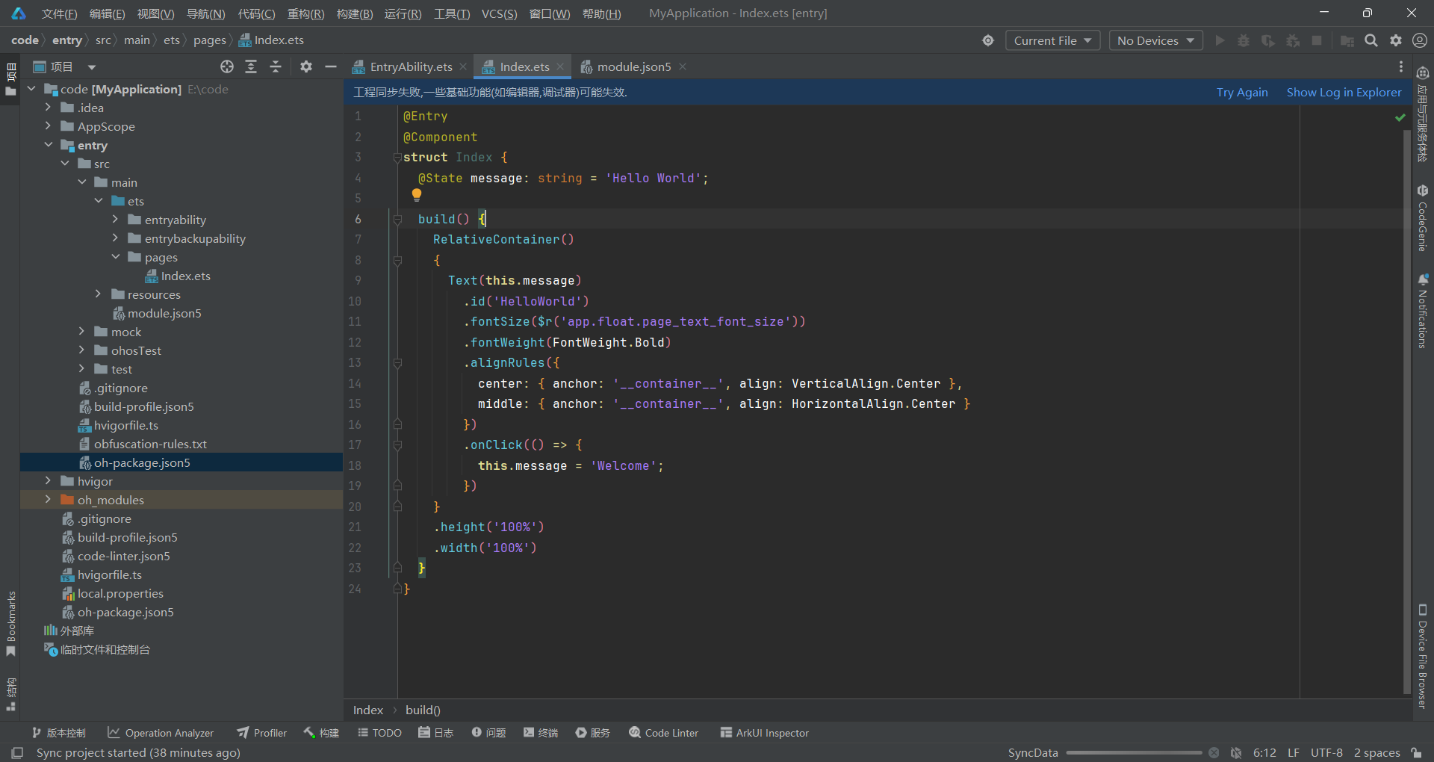Viewport: 1434px width, 762px height.
Task: Expand the oh_modules folder
Action: [49, 500]
